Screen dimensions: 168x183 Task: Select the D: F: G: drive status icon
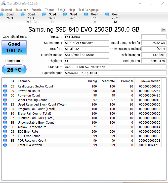click(23, 14)
